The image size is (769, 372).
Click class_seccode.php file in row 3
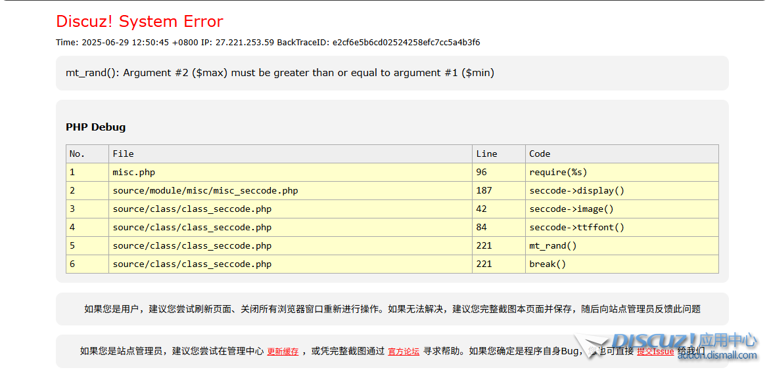(x=291, y=209)
